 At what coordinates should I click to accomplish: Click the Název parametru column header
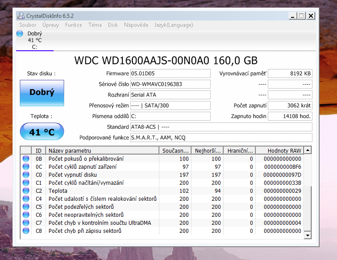102,150
